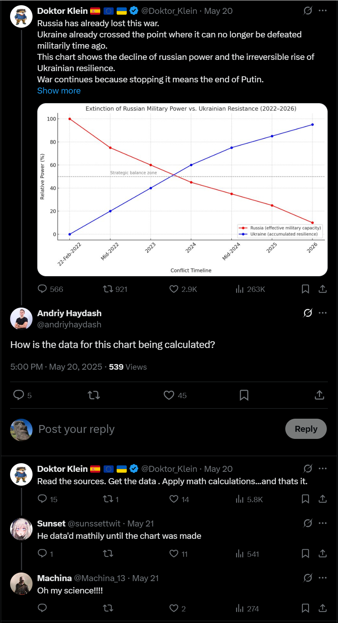Viewport: 338px width, 623px height.
Task: Like Doktor Klein's chart post
Action: pos(174,289)
